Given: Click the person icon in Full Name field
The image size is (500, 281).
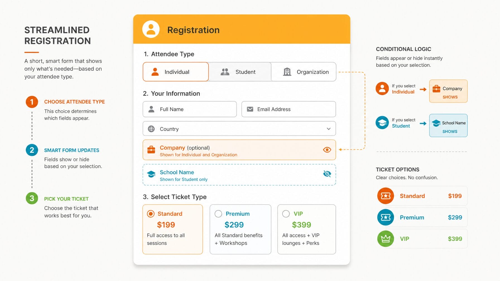Looking at the screenshot, I should pos(151,109).
